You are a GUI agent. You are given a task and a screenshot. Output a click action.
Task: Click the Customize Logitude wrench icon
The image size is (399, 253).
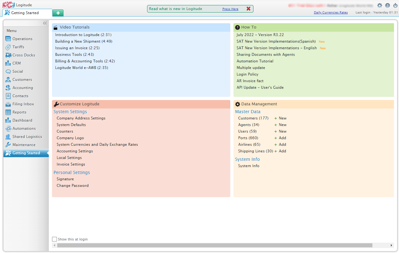click(56, 104)
